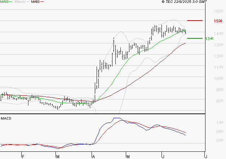Click the green 1341 support label
Screen dimensions: 226x159
click(x=209, y=39)
